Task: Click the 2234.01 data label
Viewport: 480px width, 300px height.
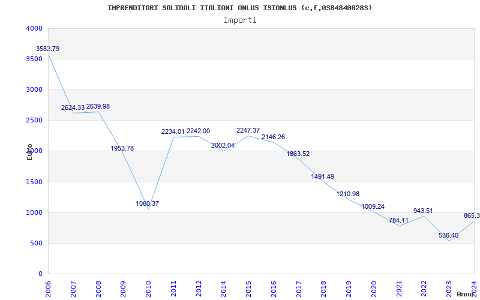Action: point(173,131)
